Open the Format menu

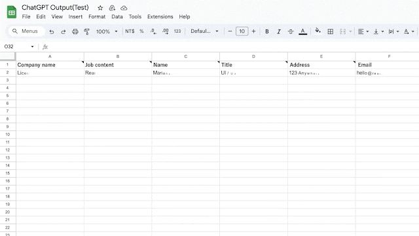click(x=97, y=16)
